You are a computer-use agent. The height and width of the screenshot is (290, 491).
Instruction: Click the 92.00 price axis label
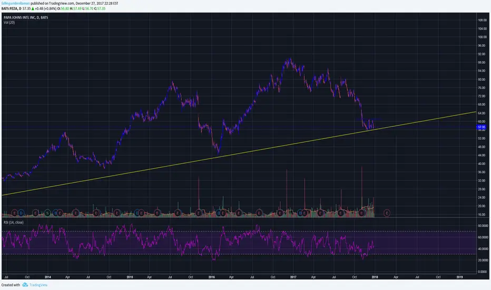click(482, 54)
